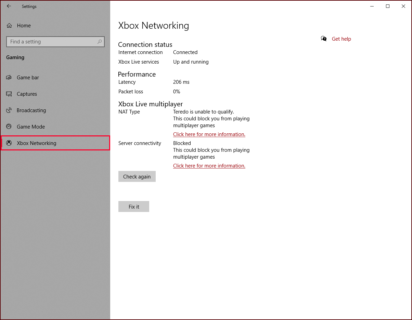Click the Find a setting field
Image resolution: width=412 pixels, height=320 pixels.
coord(55,42)
